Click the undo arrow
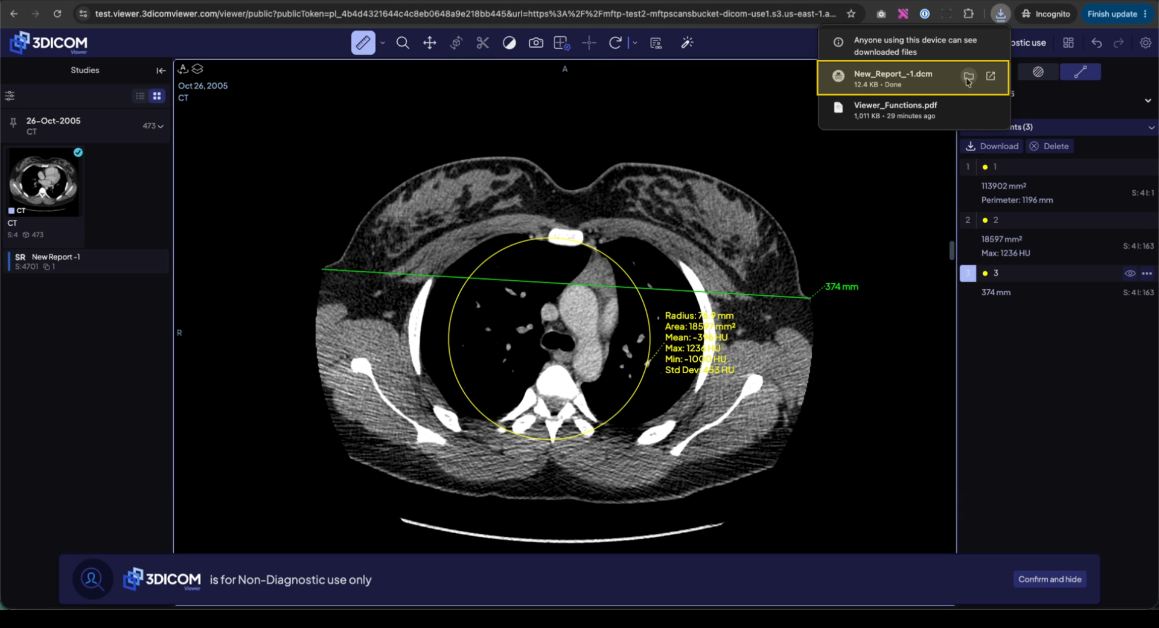 1097,43
